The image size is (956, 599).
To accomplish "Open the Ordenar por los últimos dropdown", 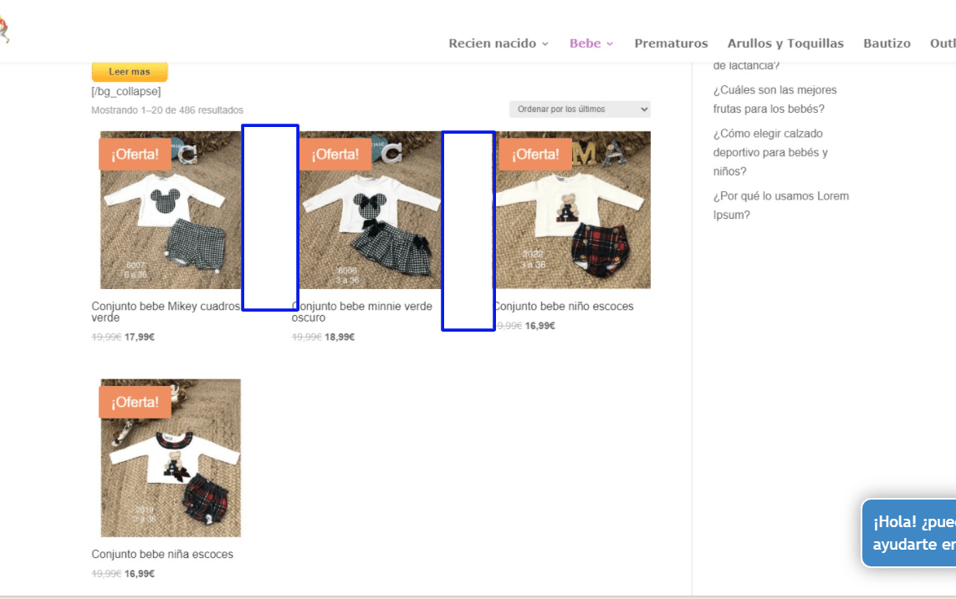I will tap(580, 109).
